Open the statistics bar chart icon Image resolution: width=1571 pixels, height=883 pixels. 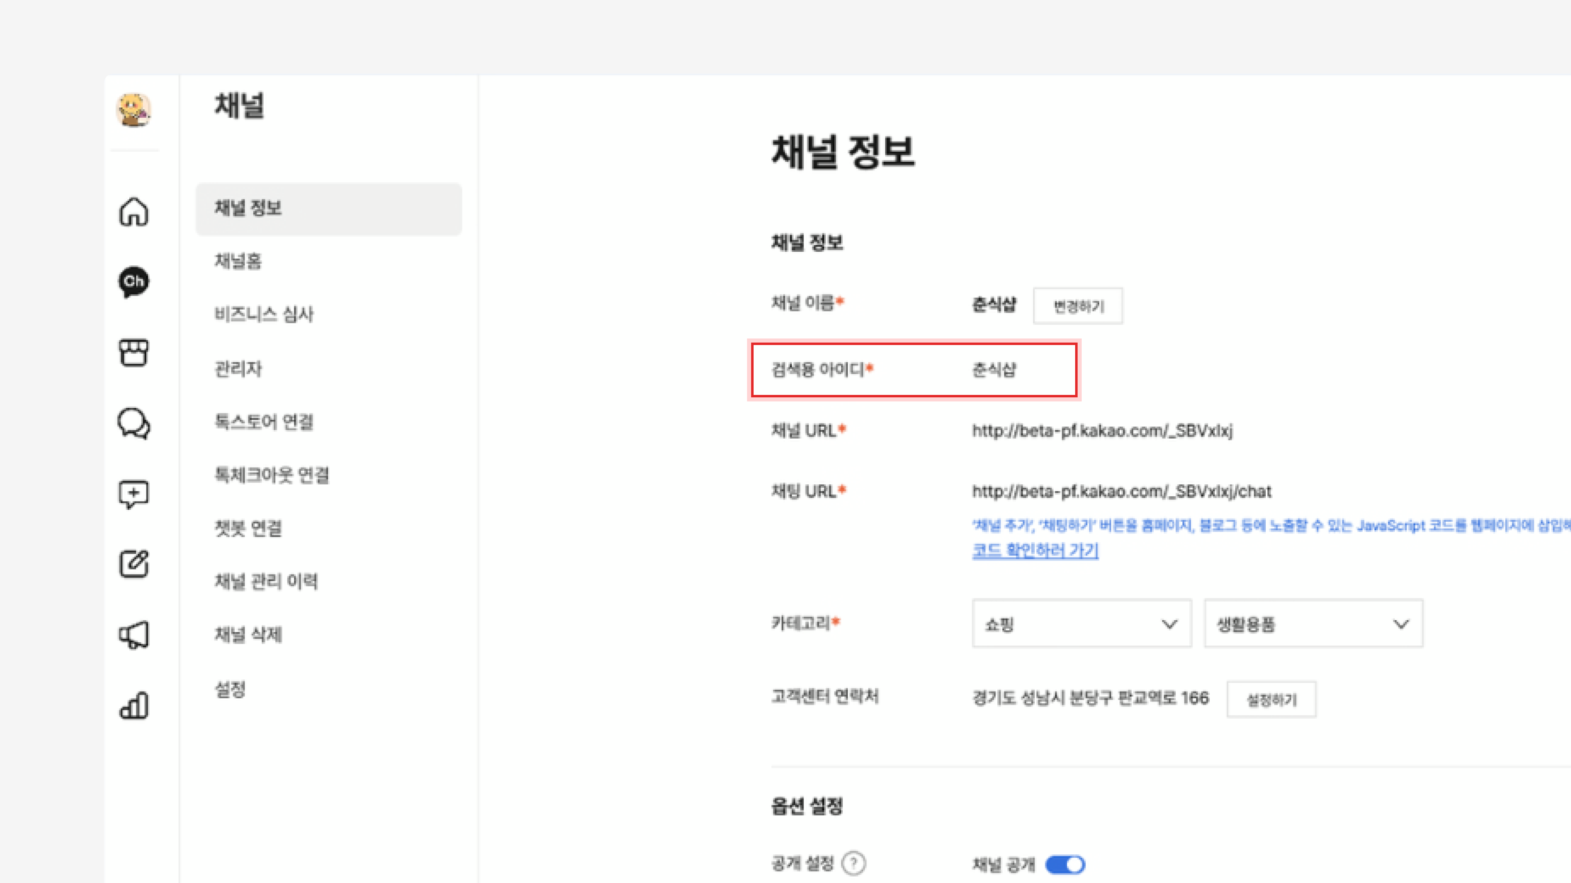click(x=133, y=706)
